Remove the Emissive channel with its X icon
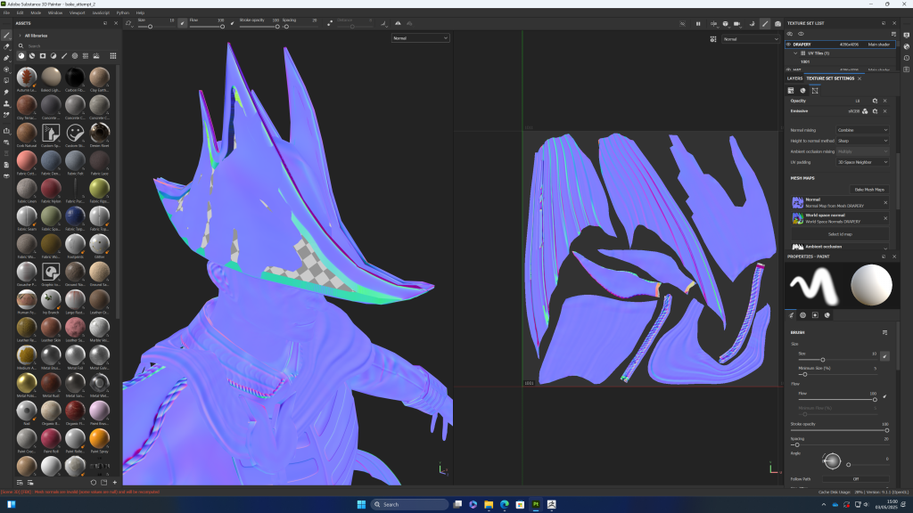This screenshot has width=913, height=513. 884,111
